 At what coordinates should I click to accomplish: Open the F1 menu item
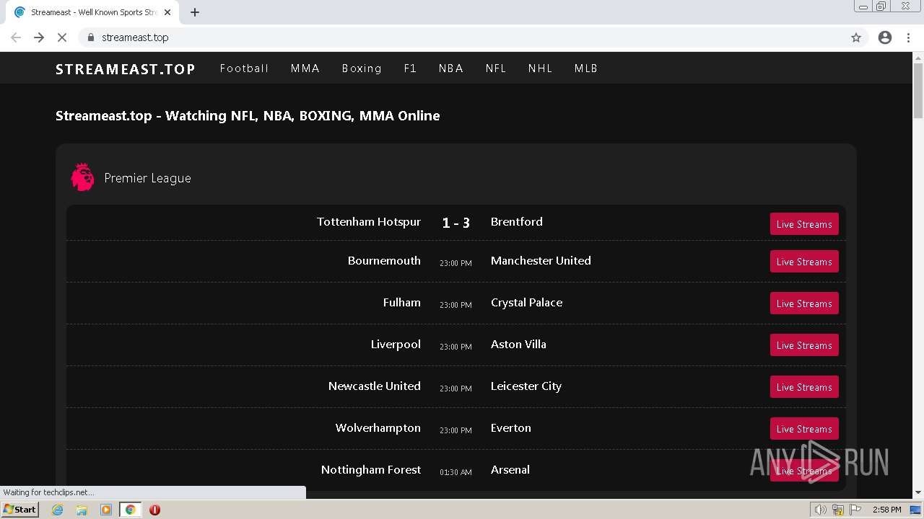410,68
